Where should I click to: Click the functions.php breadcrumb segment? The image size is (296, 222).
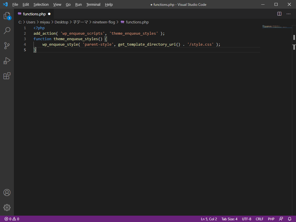pyautogui.click(x=137, y=22)
